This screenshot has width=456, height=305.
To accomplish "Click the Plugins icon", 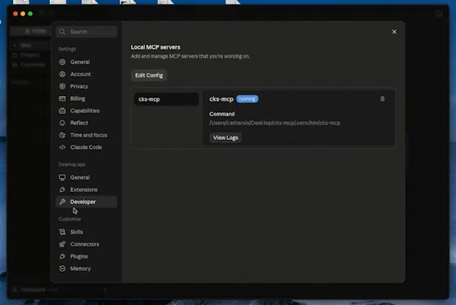I will click(62, 256).
